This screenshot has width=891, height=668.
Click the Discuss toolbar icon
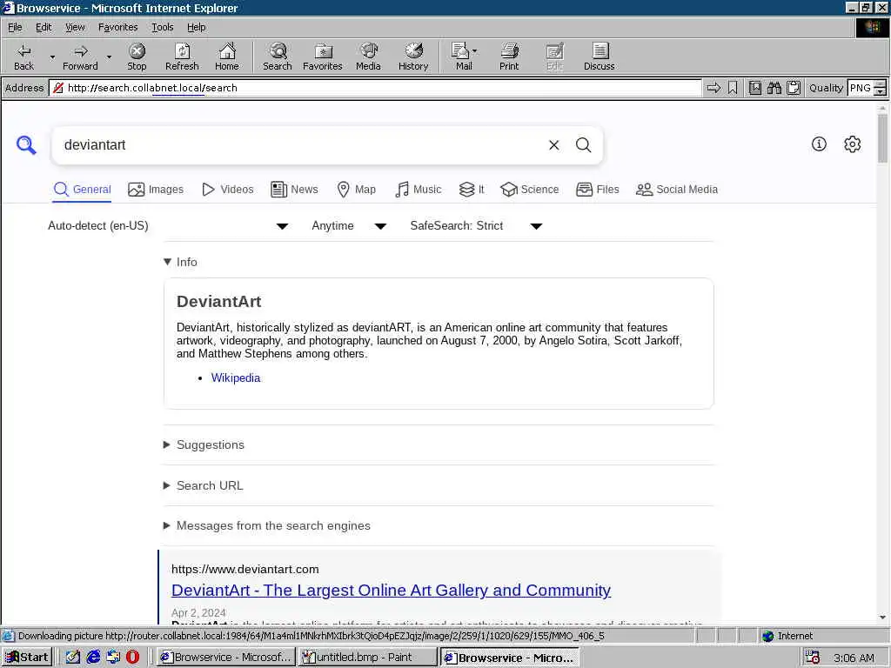[x=599, y=57]
